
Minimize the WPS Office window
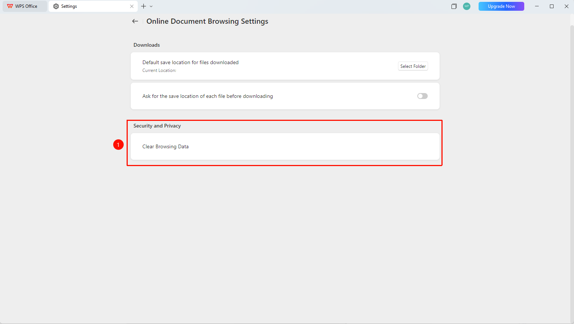click(x=537, y=6)
